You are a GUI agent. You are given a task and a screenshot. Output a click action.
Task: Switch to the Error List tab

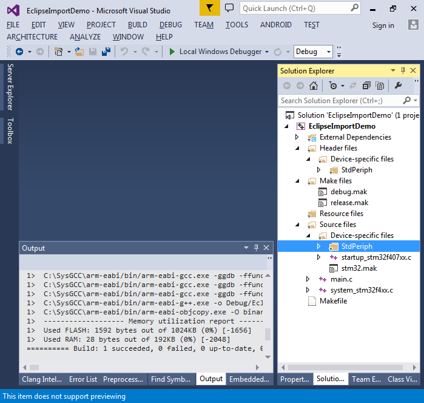[83, 379]
